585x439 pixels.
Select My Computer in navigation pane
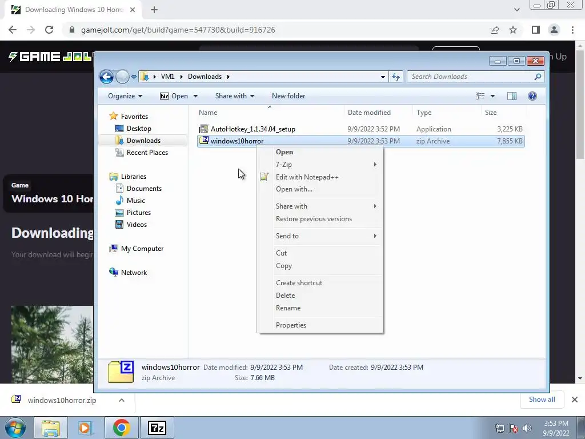[x=142, y=249]
